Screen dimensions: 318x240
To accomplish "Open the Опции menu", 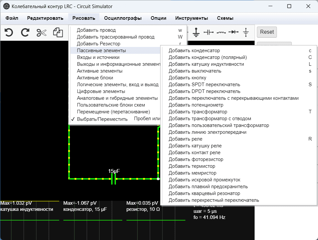I will (x=159, y=18).
